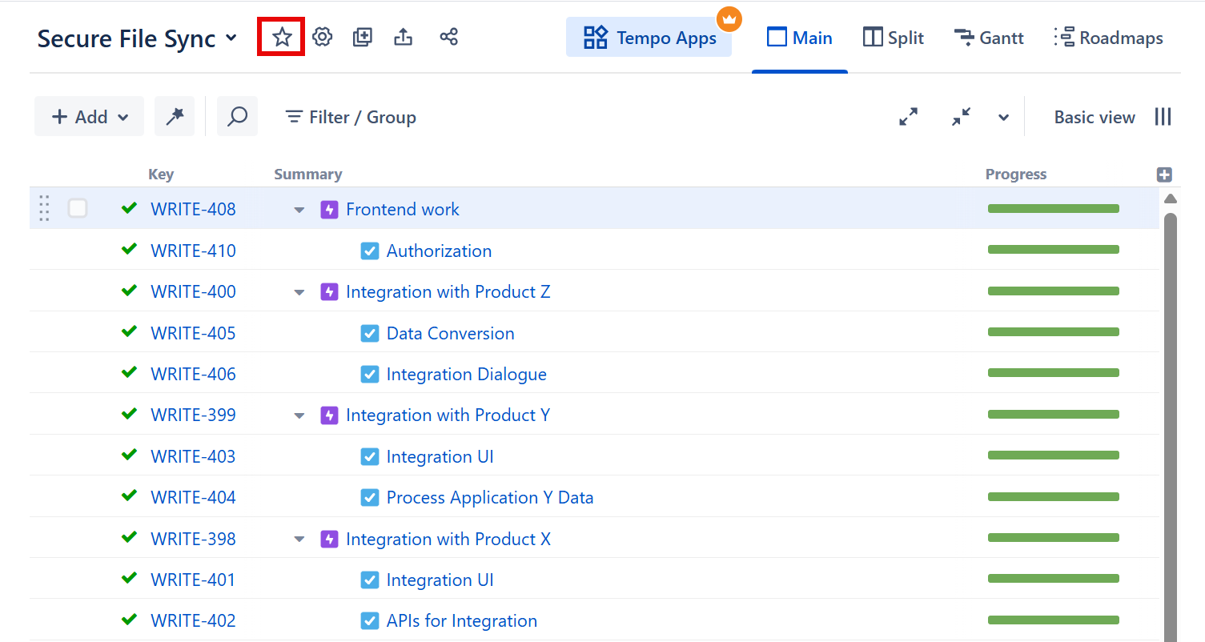Viewport: 1205px width, 642px height.
Task: Open the share structure icon
Action: point(448,37)
